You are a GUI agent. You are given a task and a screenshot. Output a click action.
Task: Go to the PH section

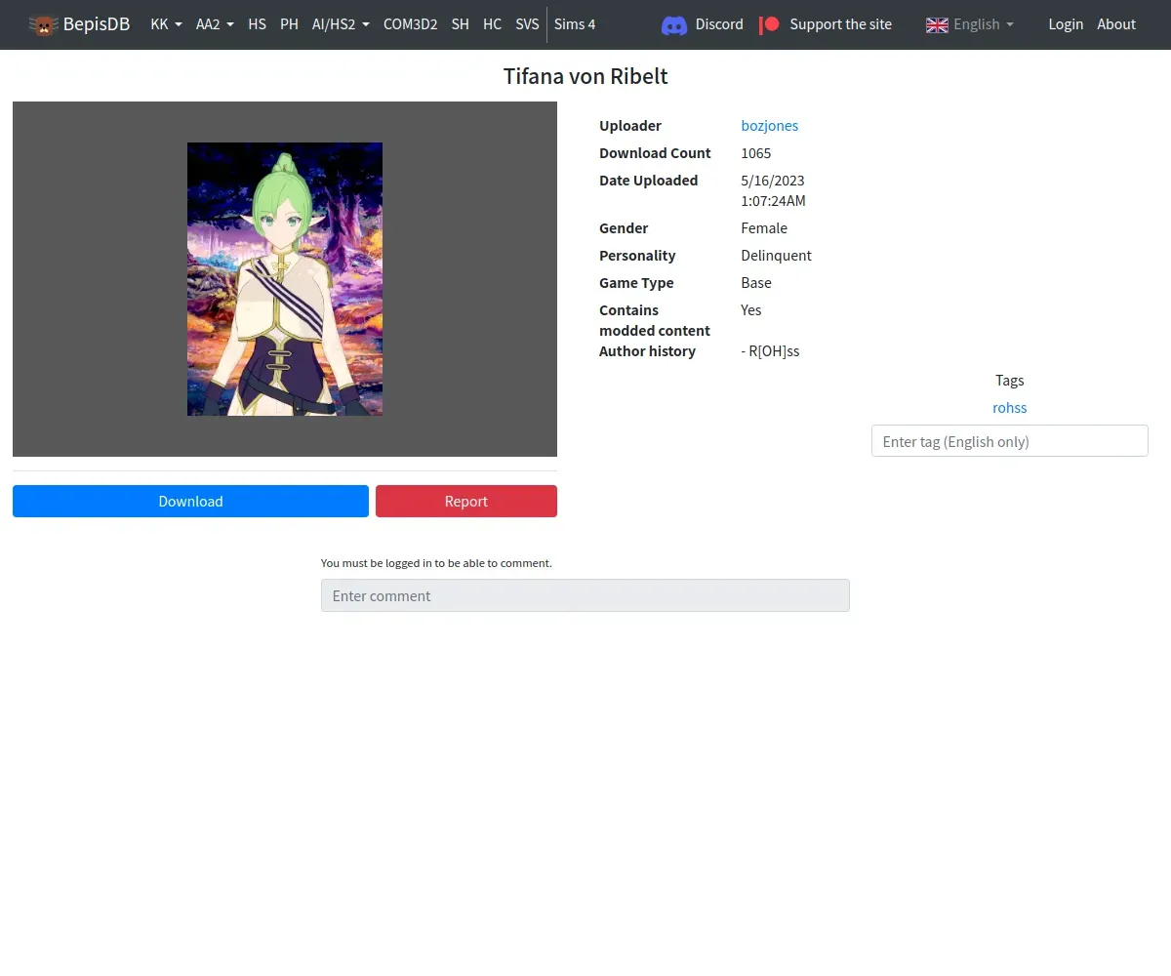pyautogui.click(x=289, y=24)
